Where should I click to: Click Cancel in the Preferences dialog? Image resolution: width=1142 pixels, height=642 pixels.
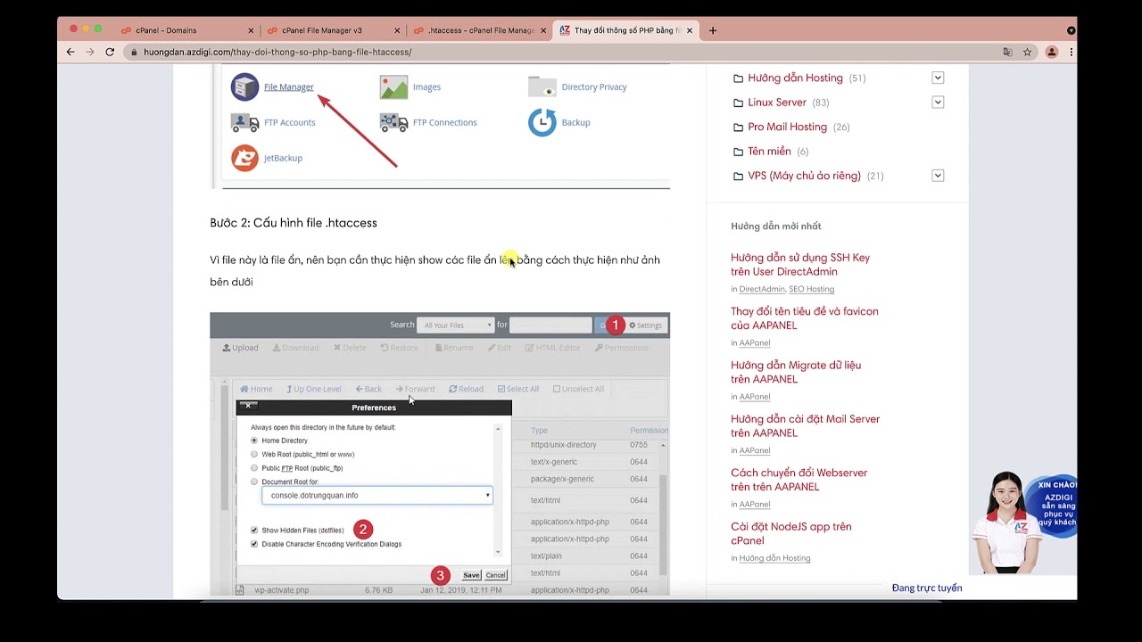tap(496, 575)
